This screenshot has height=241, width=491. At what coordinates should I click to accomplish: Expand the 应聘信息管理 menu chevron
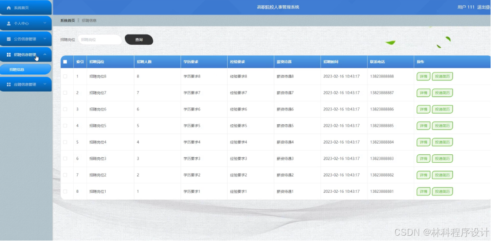(x=45, y=84)
